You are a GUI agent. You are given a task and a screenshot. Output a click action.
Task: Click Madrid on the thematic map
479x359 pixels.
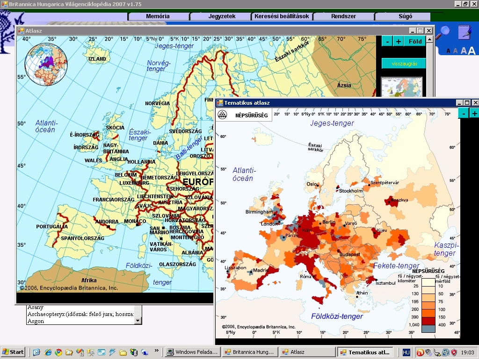[x=261, y=270]
